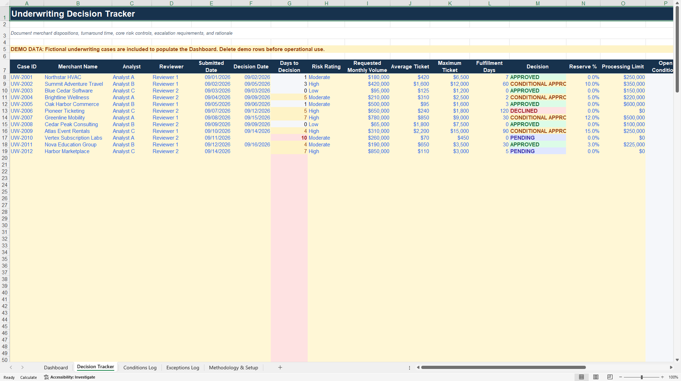This screenshot has height=381, width=681.
Task: Select row 8 header
Action: point(5,77)
